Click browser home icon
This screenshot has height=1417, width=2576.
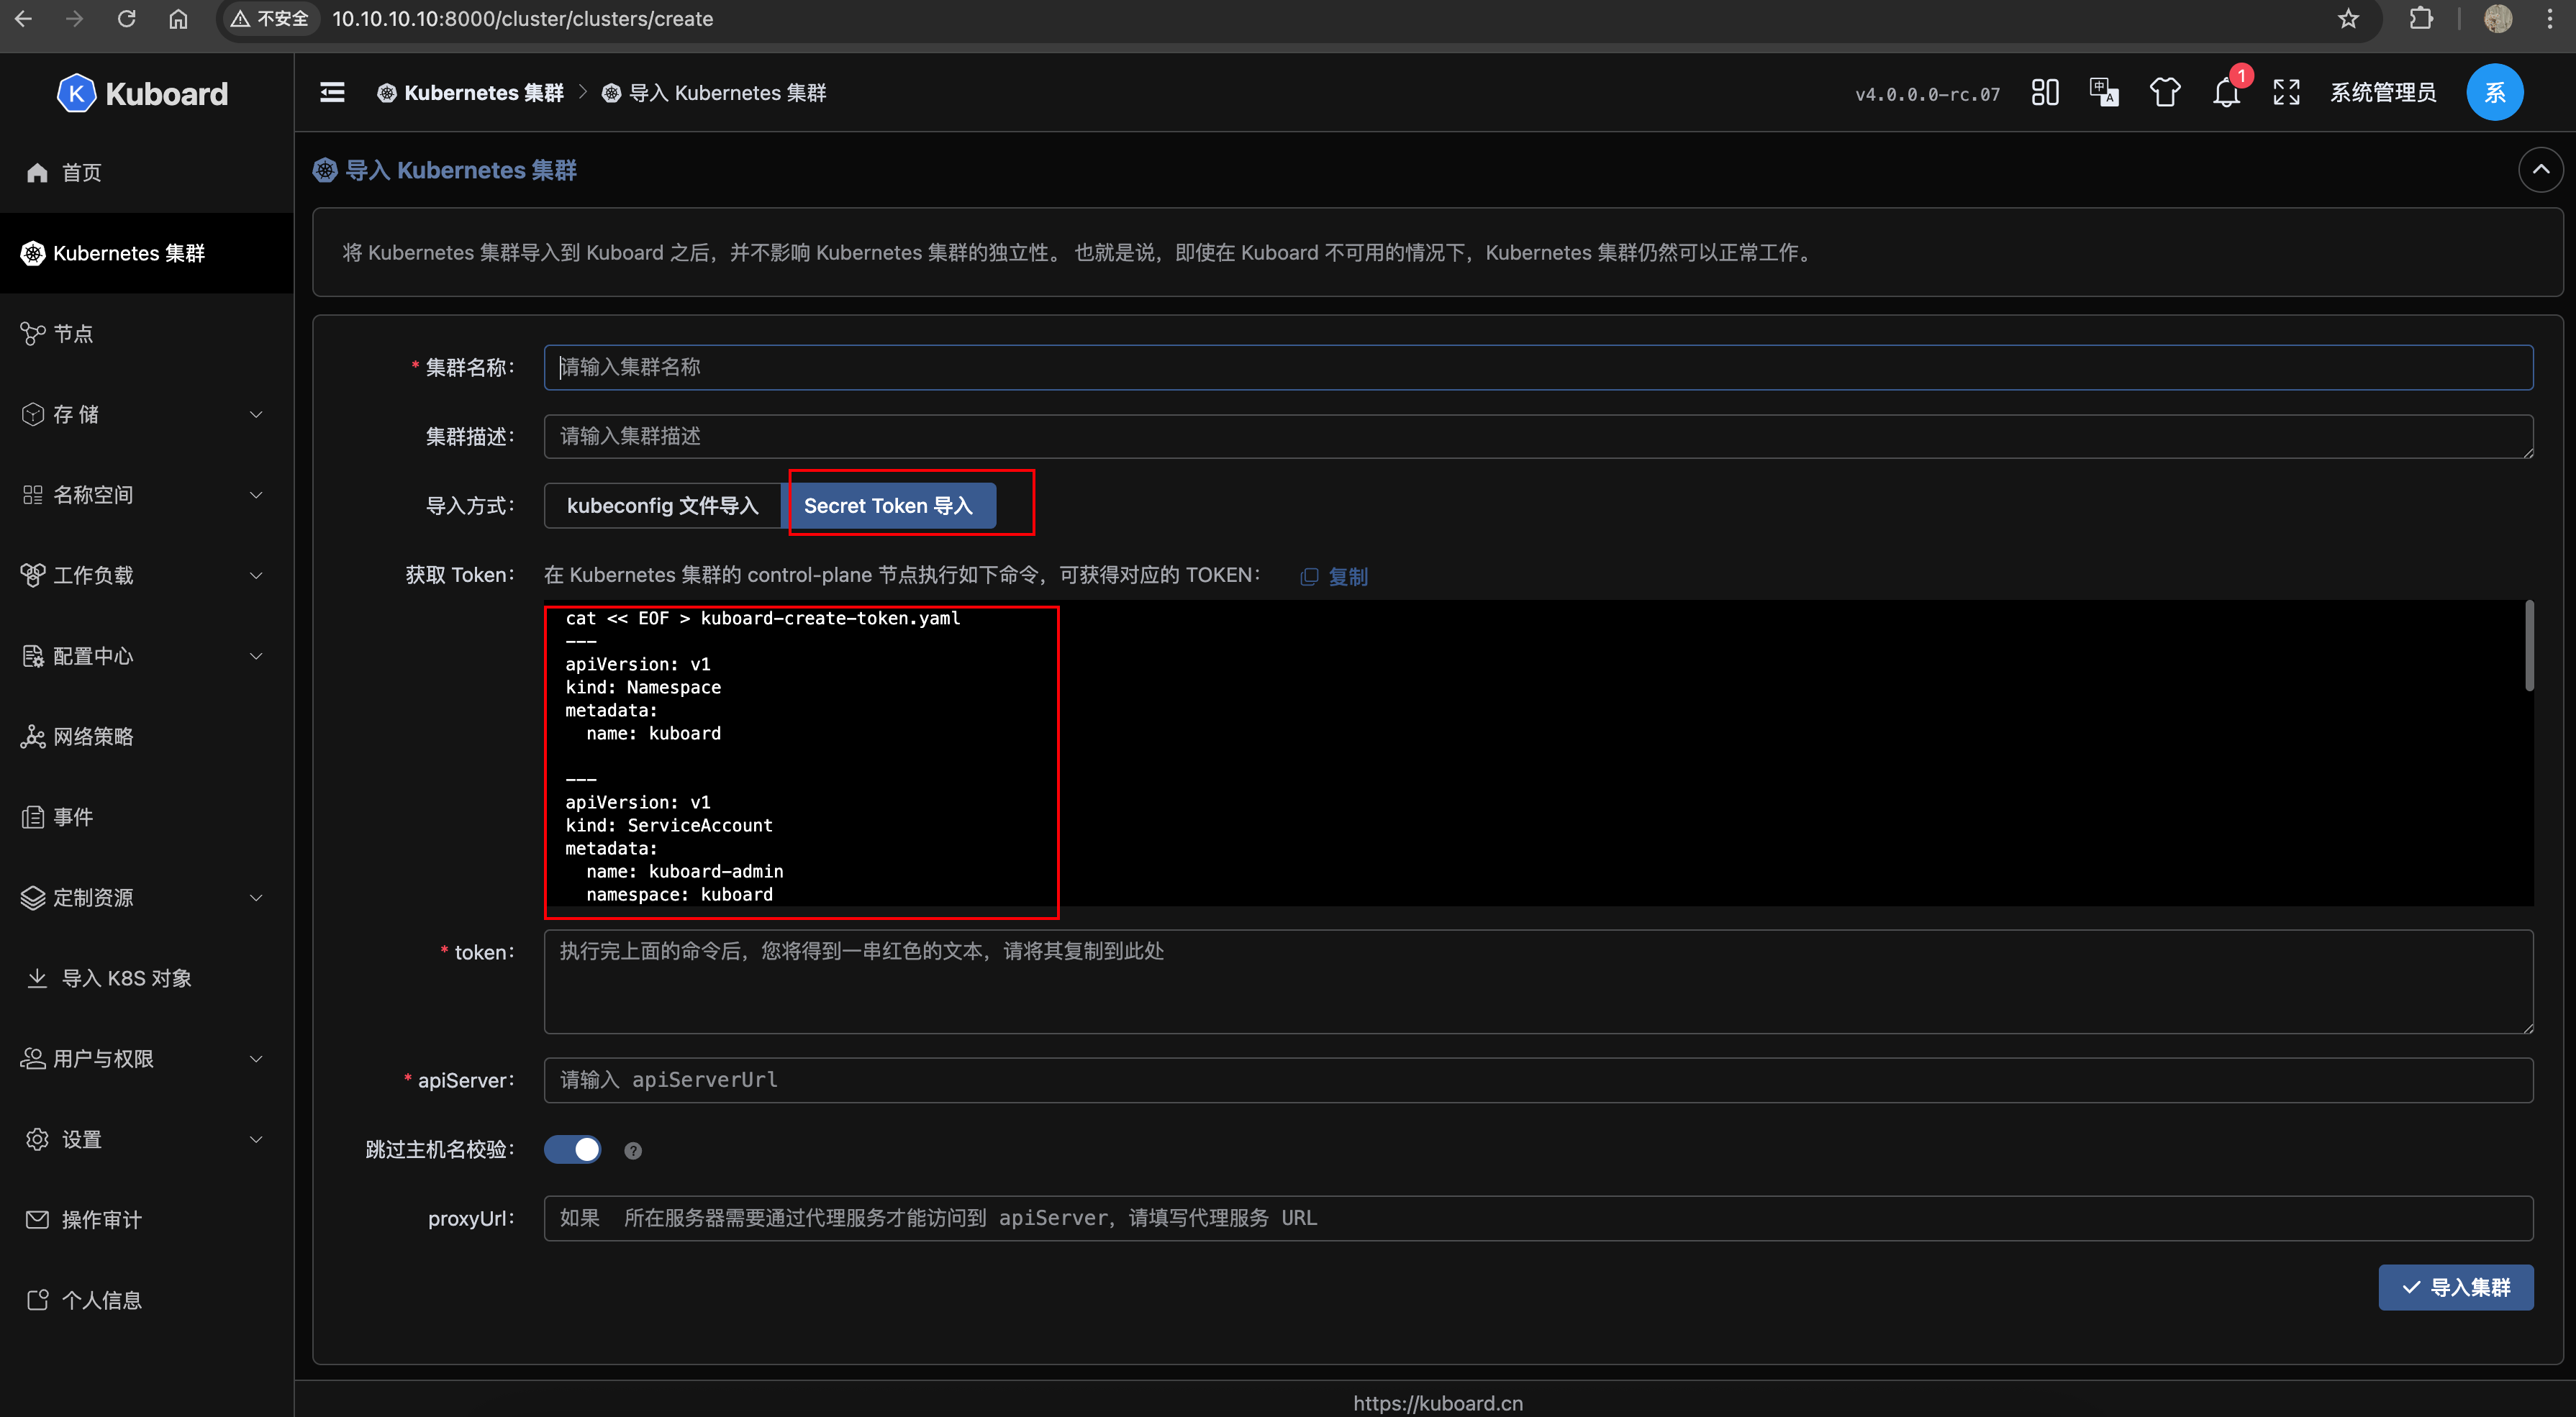[178, 19]
